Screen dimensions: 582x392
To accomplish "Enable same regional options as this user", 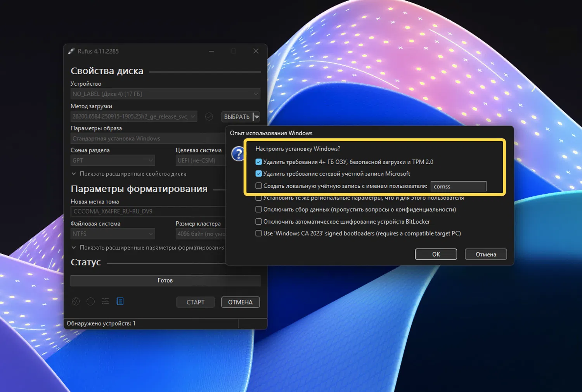I will click(x=259, y=198).
